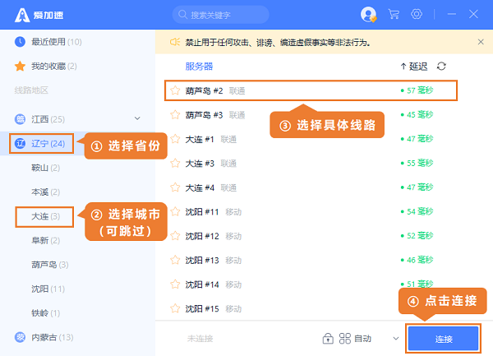Click the lock icon beside 自动

(328, 338)
